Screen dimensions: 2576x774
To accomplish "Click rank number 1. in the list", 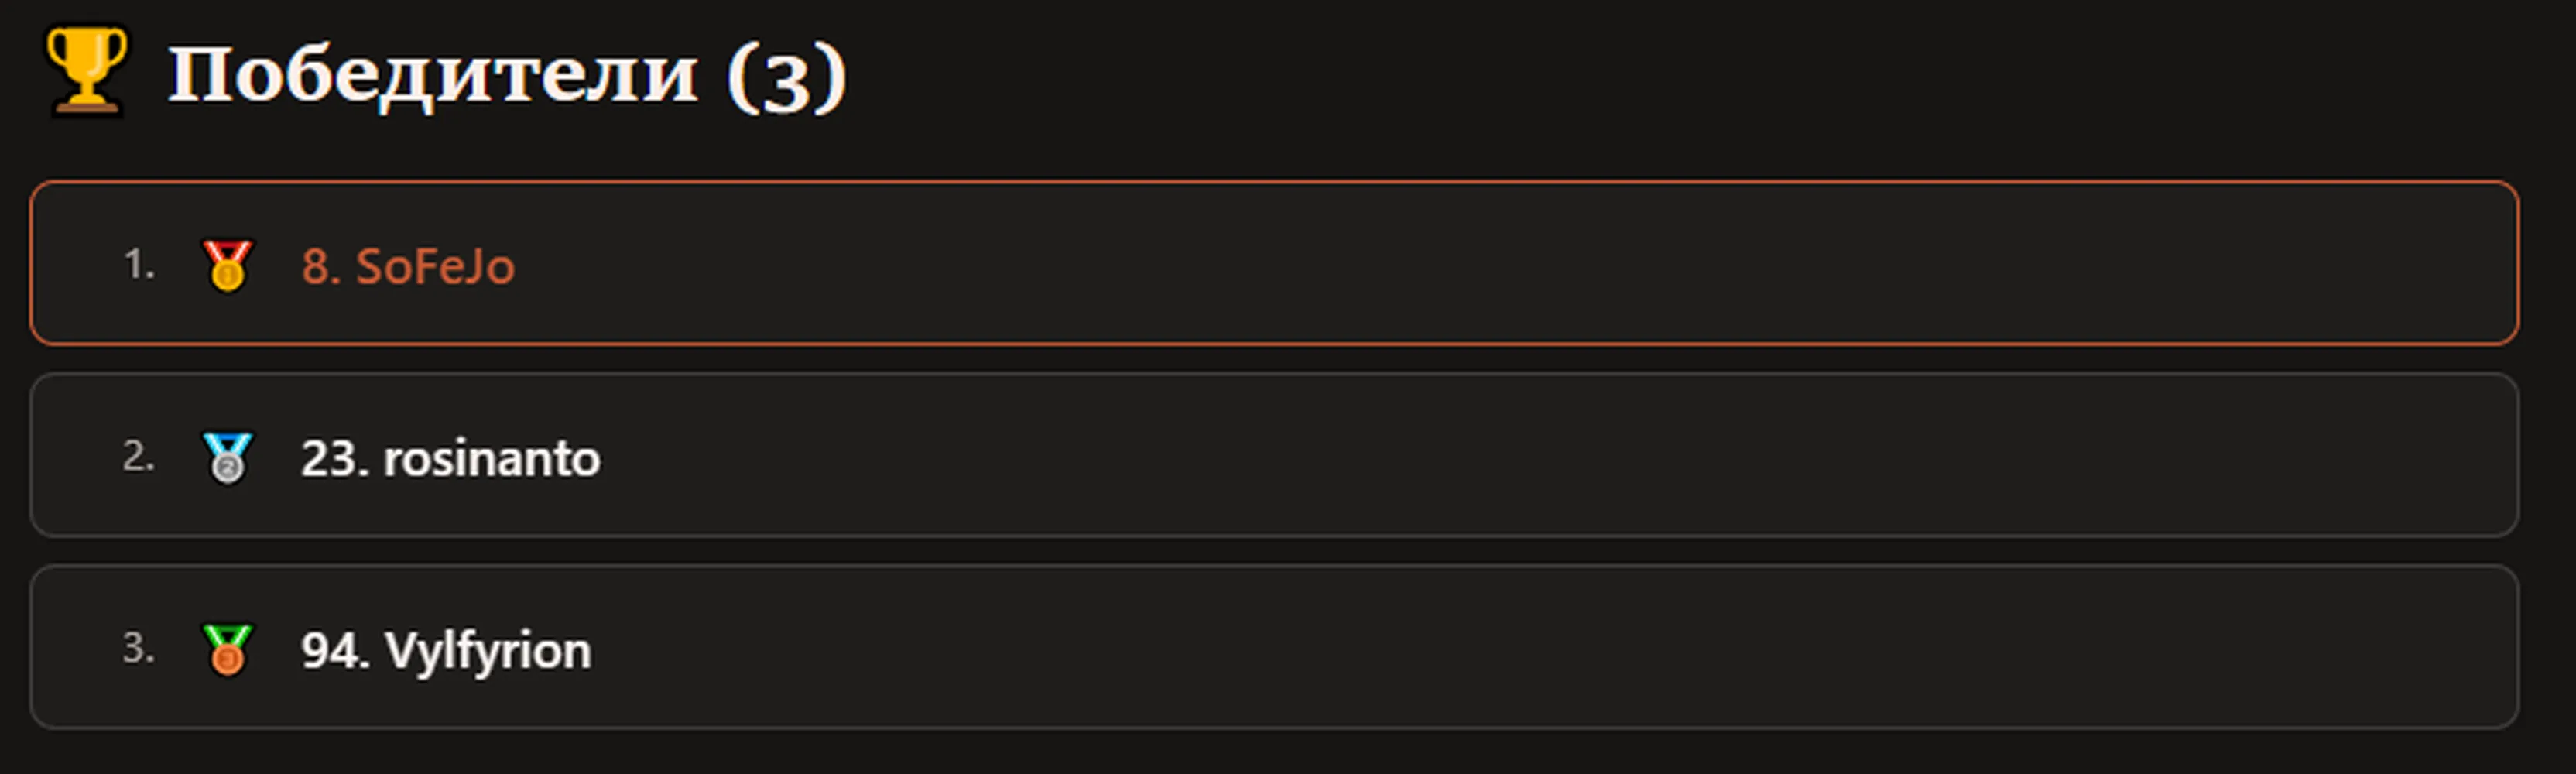I will click(139, 265).
